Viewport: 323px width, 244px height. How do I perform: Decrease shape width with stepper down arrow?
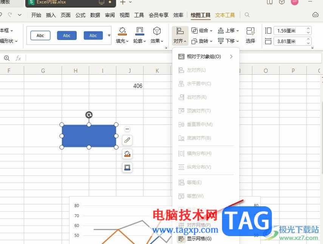[308, 43]
